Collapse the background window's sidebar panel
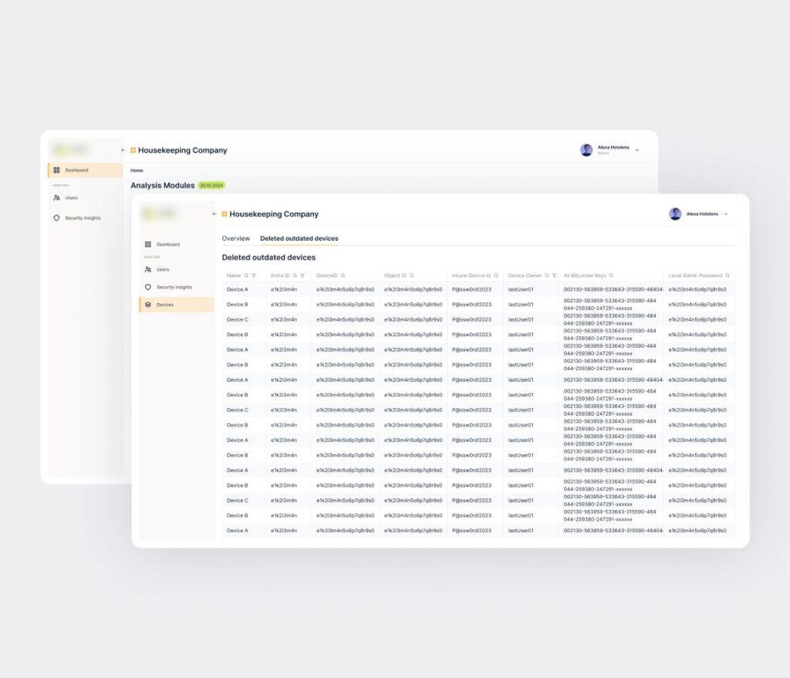Screen dimensions: 790x678 coord(122,150)
